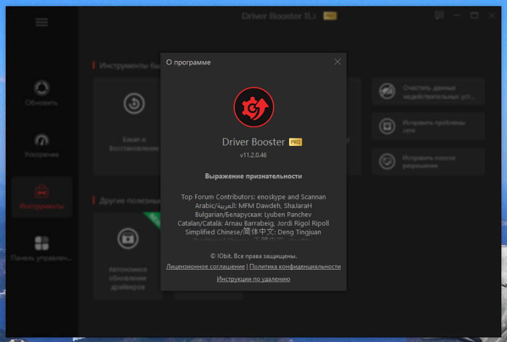This screenshot has height=342, width=507.
Task: Open 'Автономное обновление драйверов' tool icon
Action: click(128, 239)
